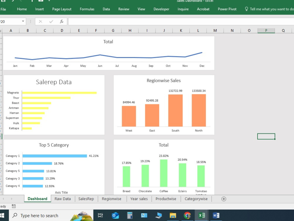Viewport: 294px width, 221px height.
Task: Open Word from the taskbar
Action: 216,215
